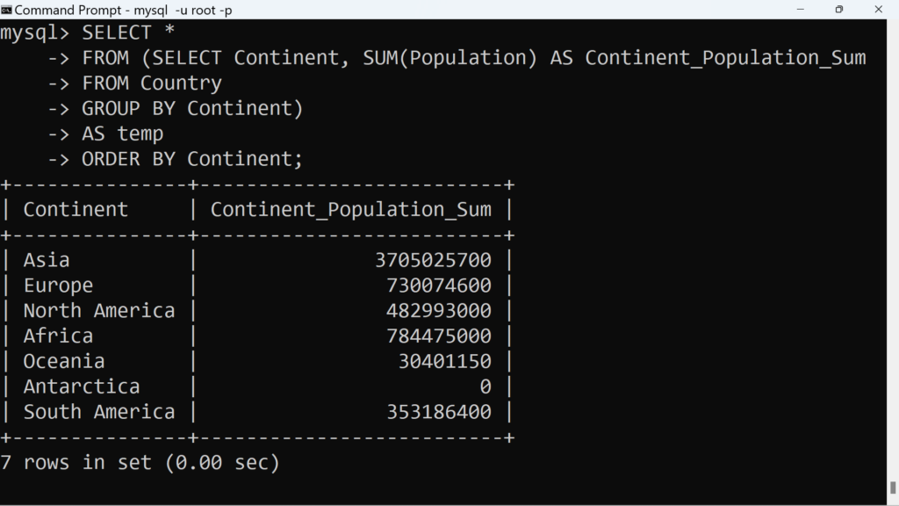This screenshot has width=899, height=506.
Task: Click the Oceania population value 30401150
Action: click(444, 361)
